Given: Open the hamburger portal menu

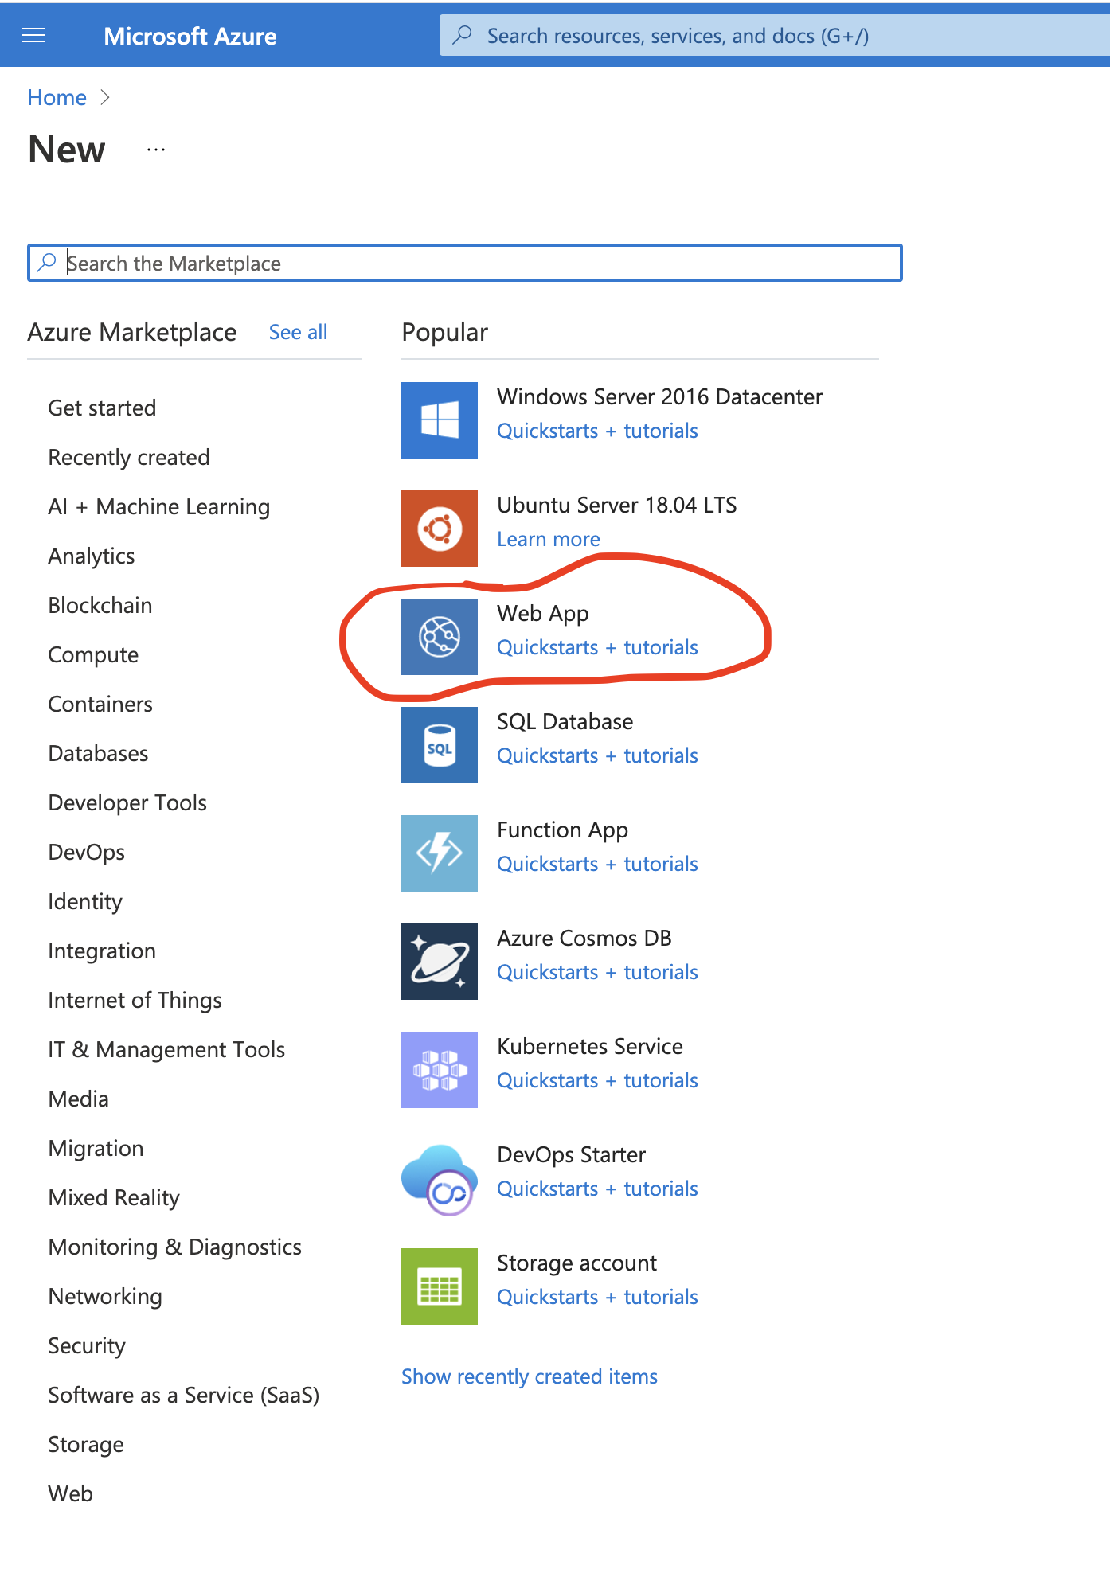Looking at the screenshot, I should click(x=33, y=35).
